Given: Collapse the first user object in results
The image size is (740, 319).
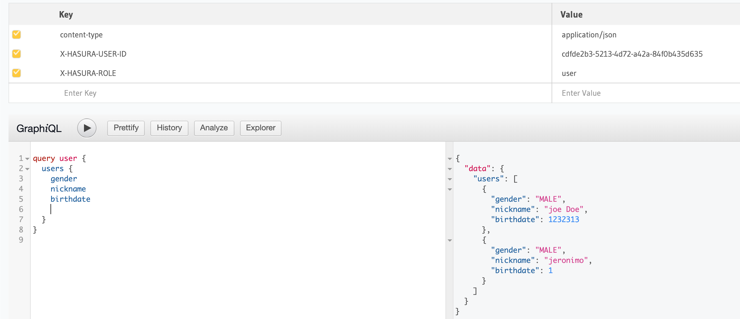Looking at the screenshot, I should click(449, 189).
